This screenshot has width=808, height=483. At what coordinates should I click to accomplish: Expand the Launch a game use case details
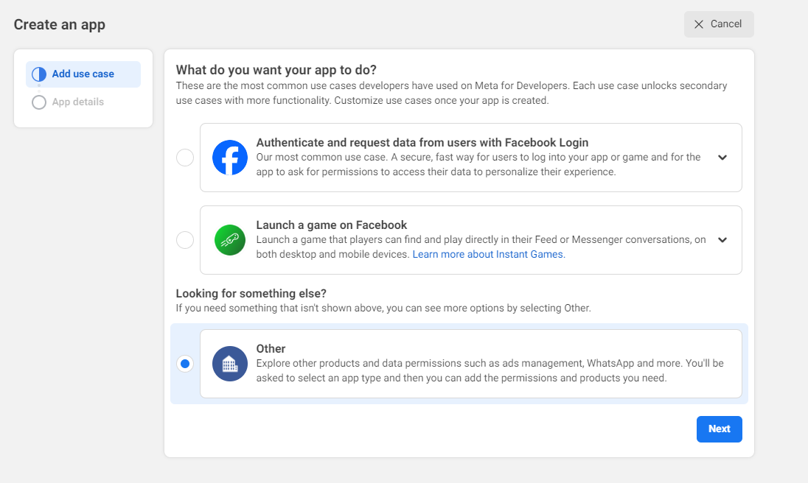tap(722, 240)
